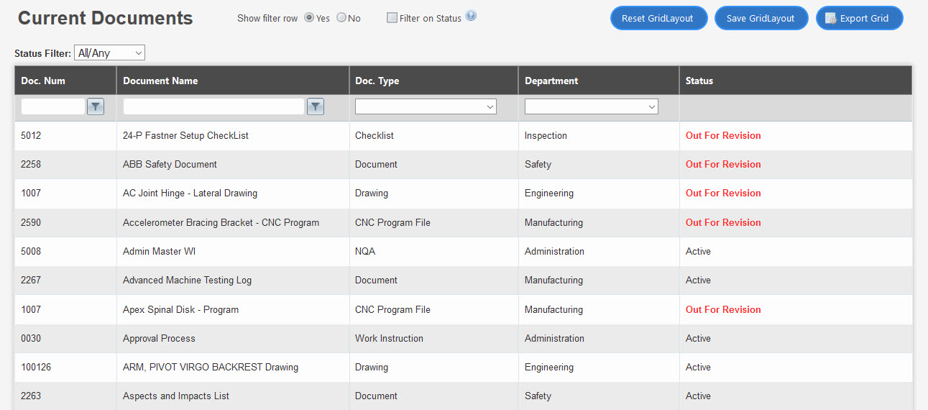Focus the Doc. Num filter text box

[53, 106]
